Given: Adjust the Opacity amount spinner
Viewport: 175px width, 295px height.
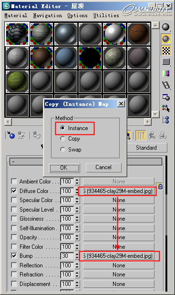Looking at the screenshot, I should click(x=77, y=237).
